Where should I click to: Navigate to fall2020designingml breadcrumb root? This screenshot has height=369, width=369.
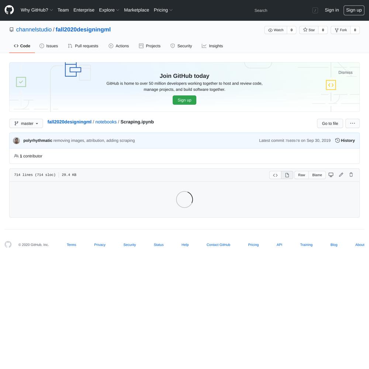tap(69, 122)
